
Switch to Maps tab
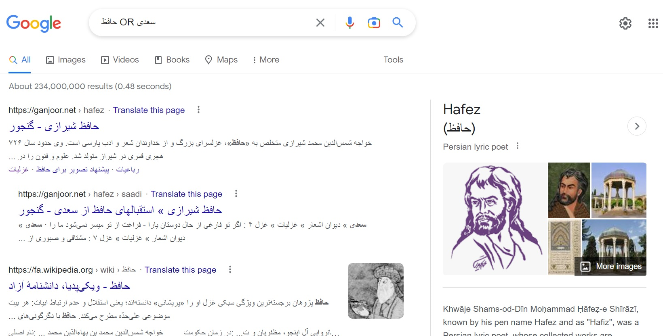(221, 60)
